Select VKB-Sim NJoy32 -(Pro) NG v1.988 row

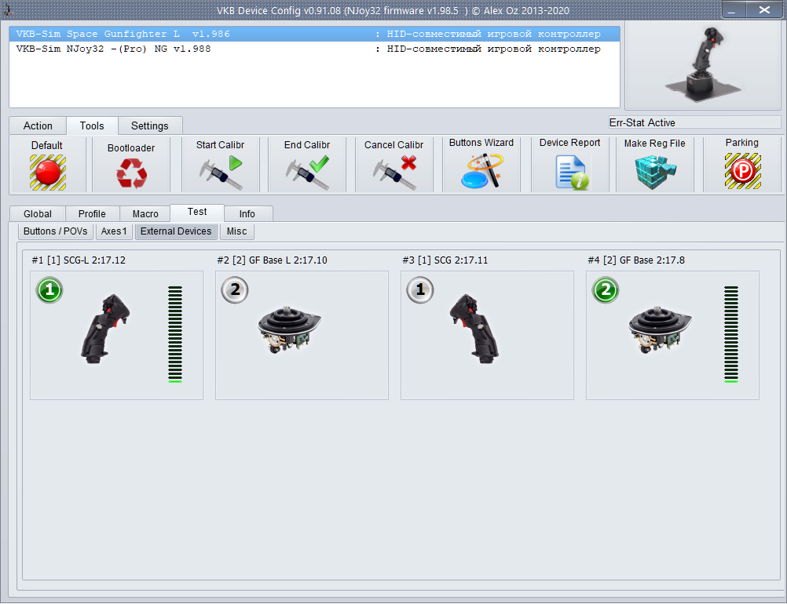[315, 49]
